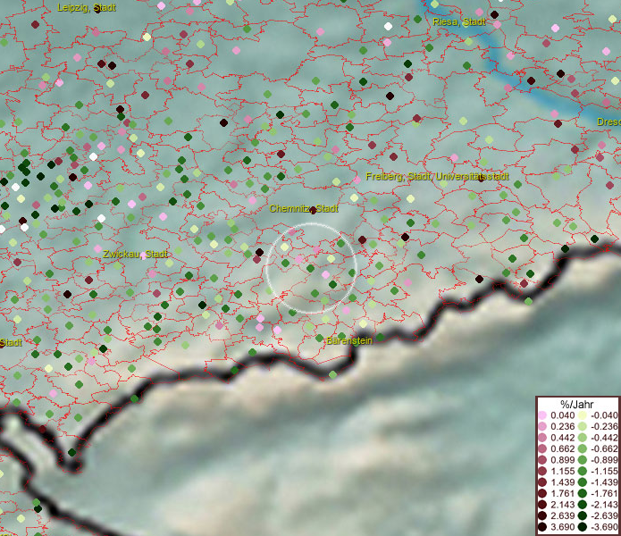
Task: Click the 0.662 legend color dot
Action: [542, 449]
